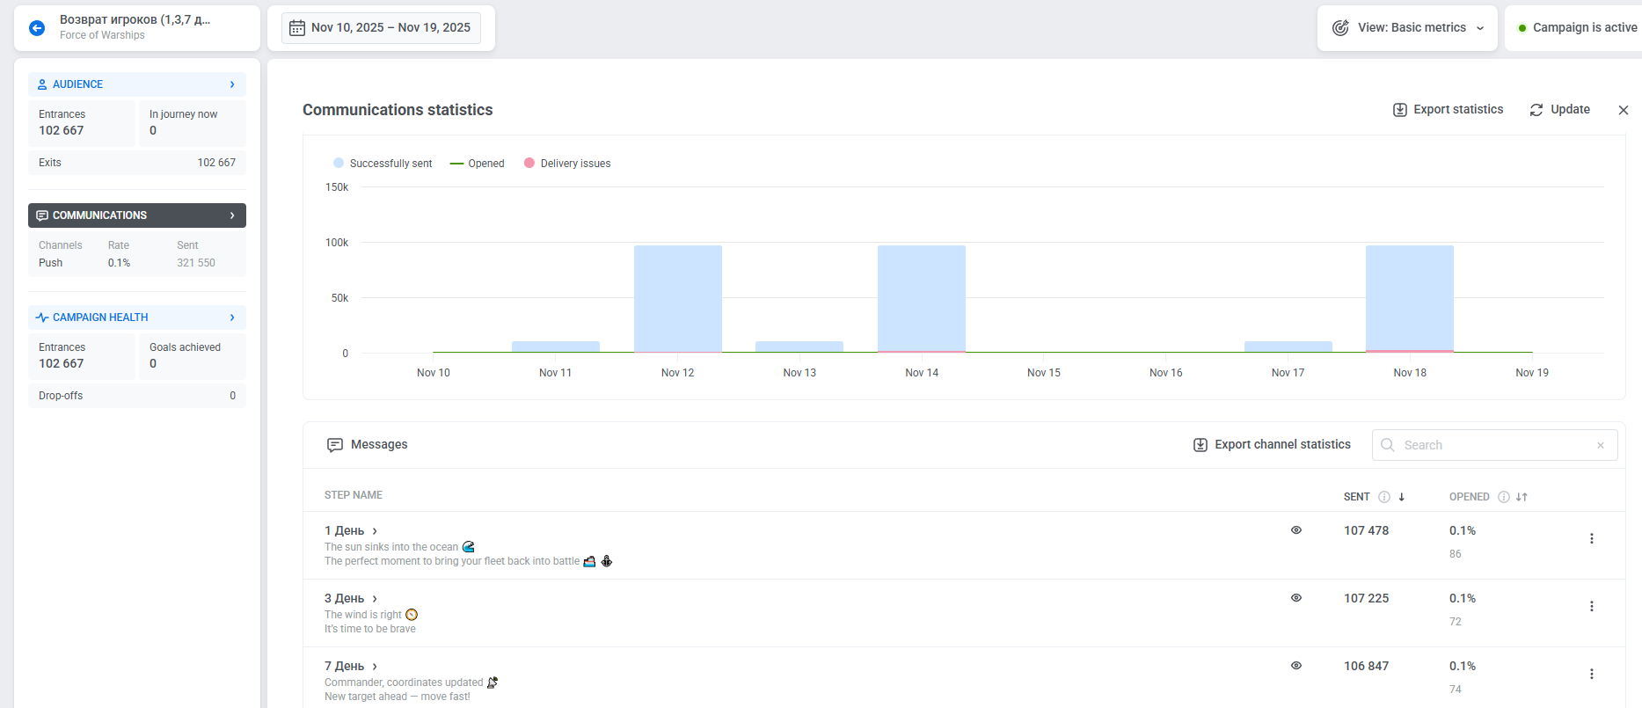Click the Drop-offs row
Viewport: 1642px width, 708px height.
(137, 396)
